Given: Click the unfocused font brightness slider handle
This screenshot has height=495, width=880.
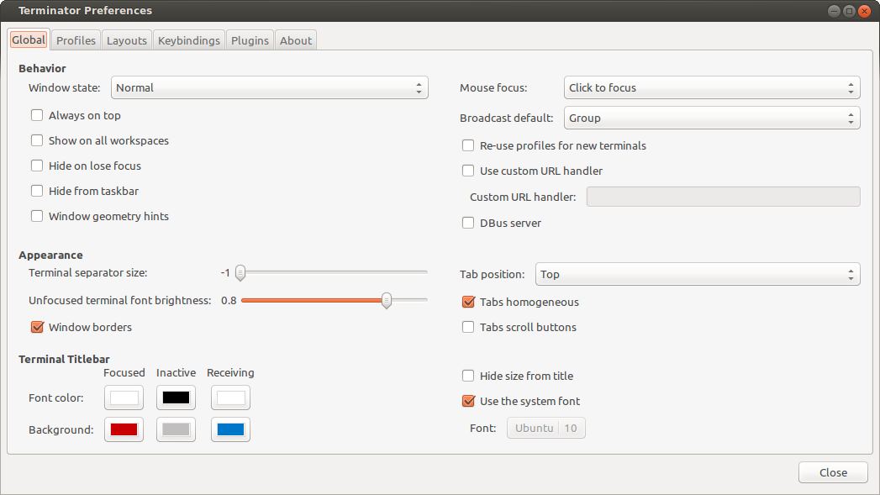Looking at the screenshot, I should [x=387, y=300].
